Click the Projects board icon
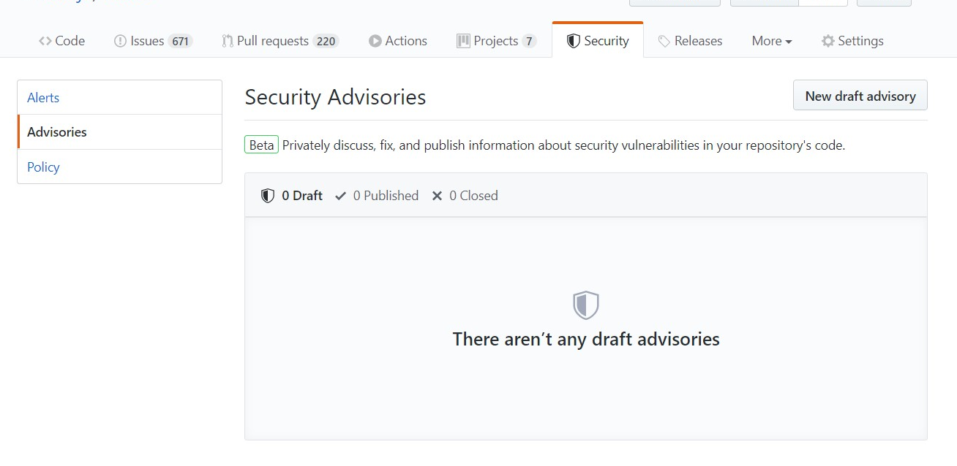957x466 pixels. coord(463,41)
